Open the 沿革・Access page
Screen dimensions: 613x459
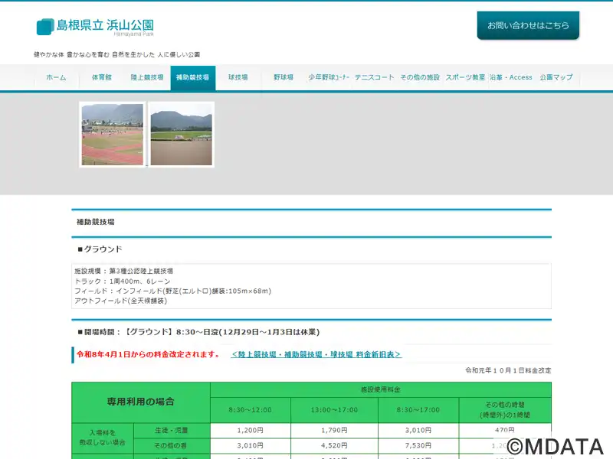coord(511,78)
